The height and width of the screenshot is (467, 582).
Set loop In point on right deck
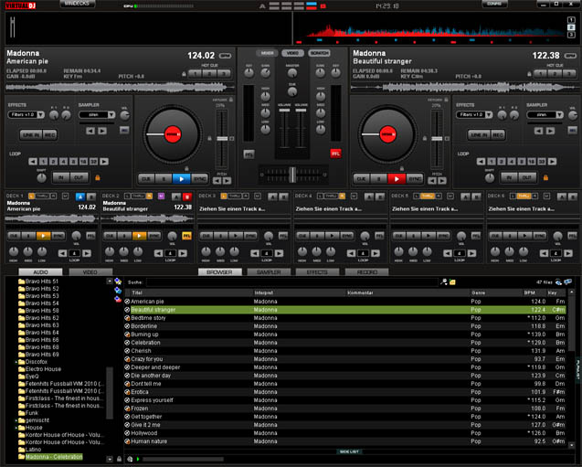click(x=509, y=177)
